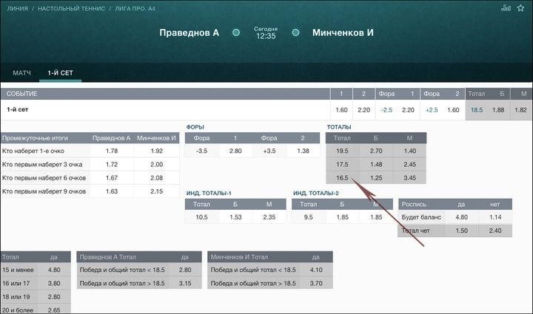Bet 1.14 on Будет баланс нет
This screenshot has width=533, height=314.
pos(495,217)
